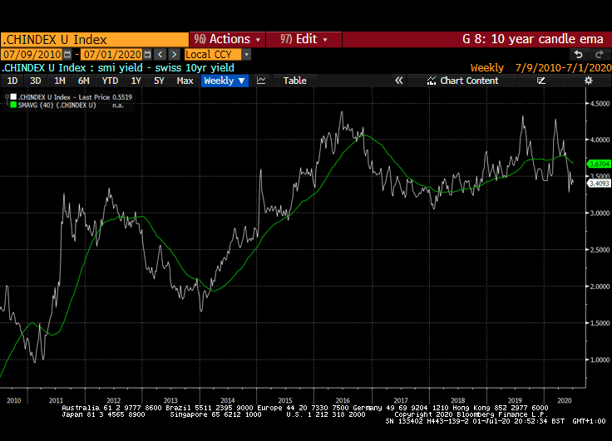Click the 4.5000 y-axis label
Image resolution: width=612 pixels, height=441 pixels.
600,103
